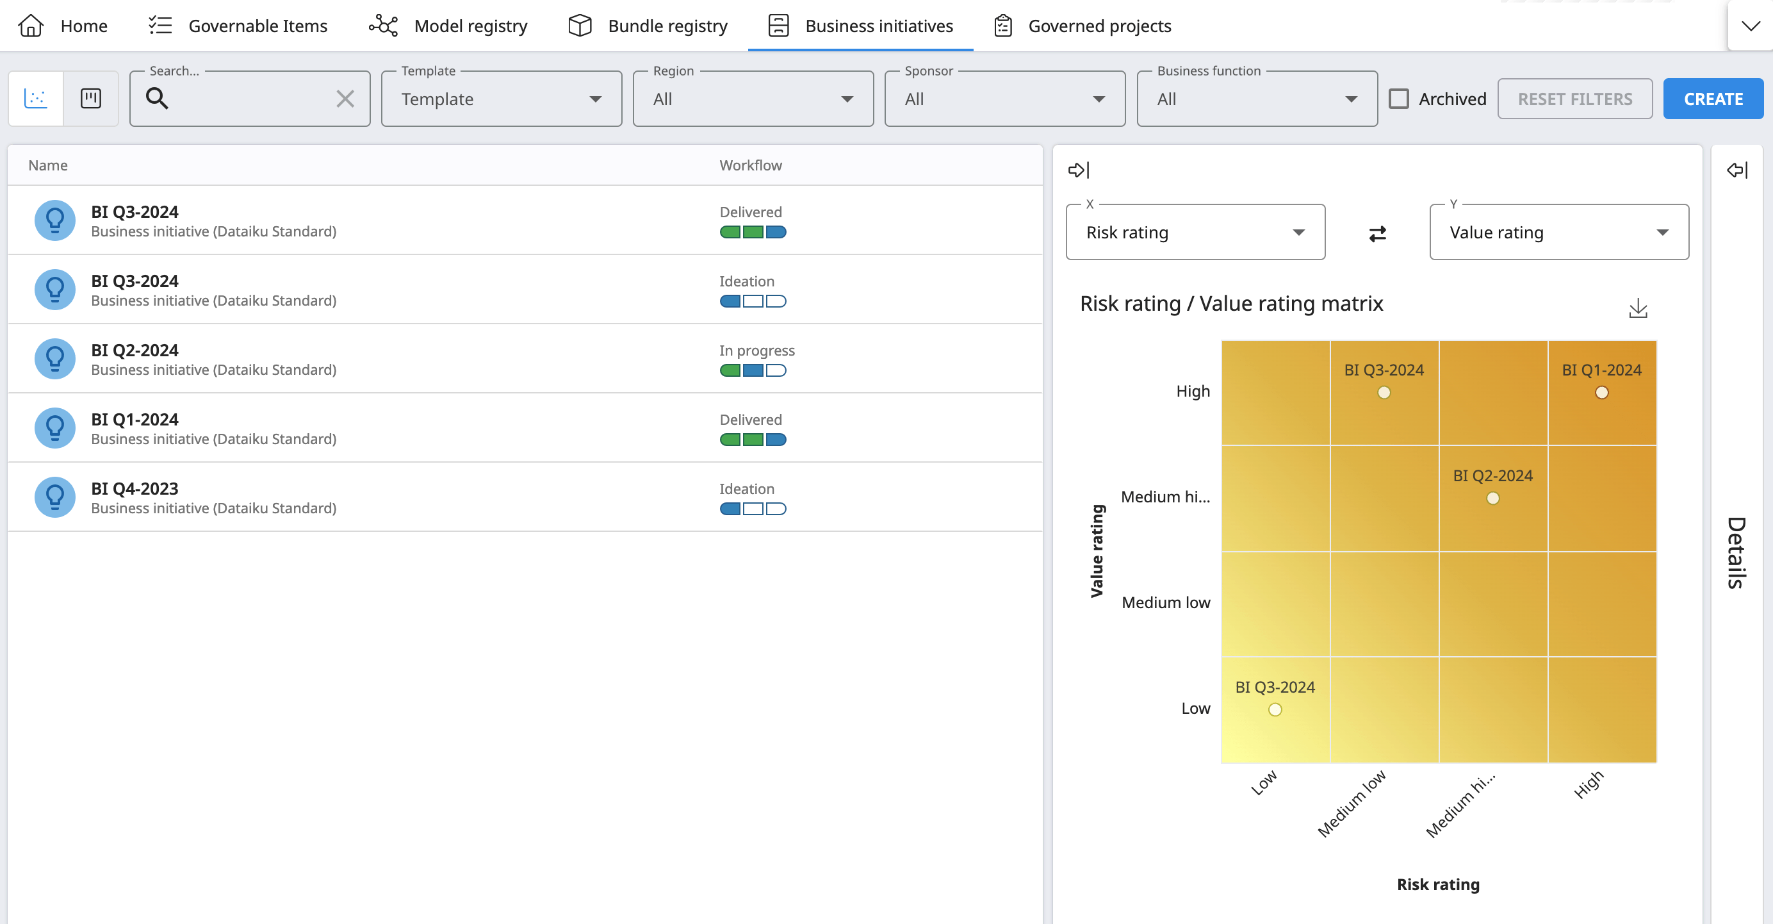Open Governable Items tab
Screen dimensions: 1773x924
(x=238, y=26)
